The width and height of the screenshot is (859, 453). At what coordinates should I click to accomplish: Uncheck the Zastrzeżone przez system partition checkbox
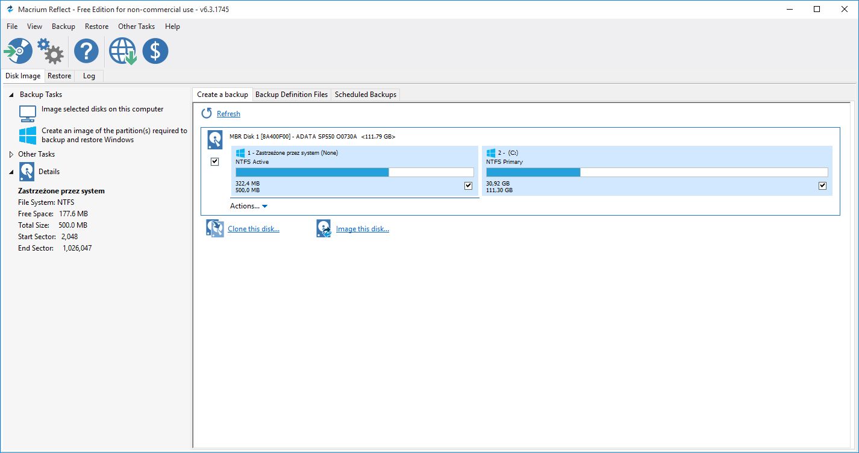tap(468, 186)
